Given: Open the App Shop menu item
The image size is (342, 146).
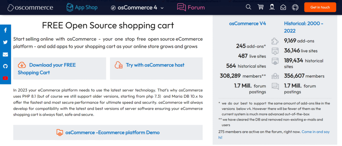Looking at the screenshot, I should (82, 7).
